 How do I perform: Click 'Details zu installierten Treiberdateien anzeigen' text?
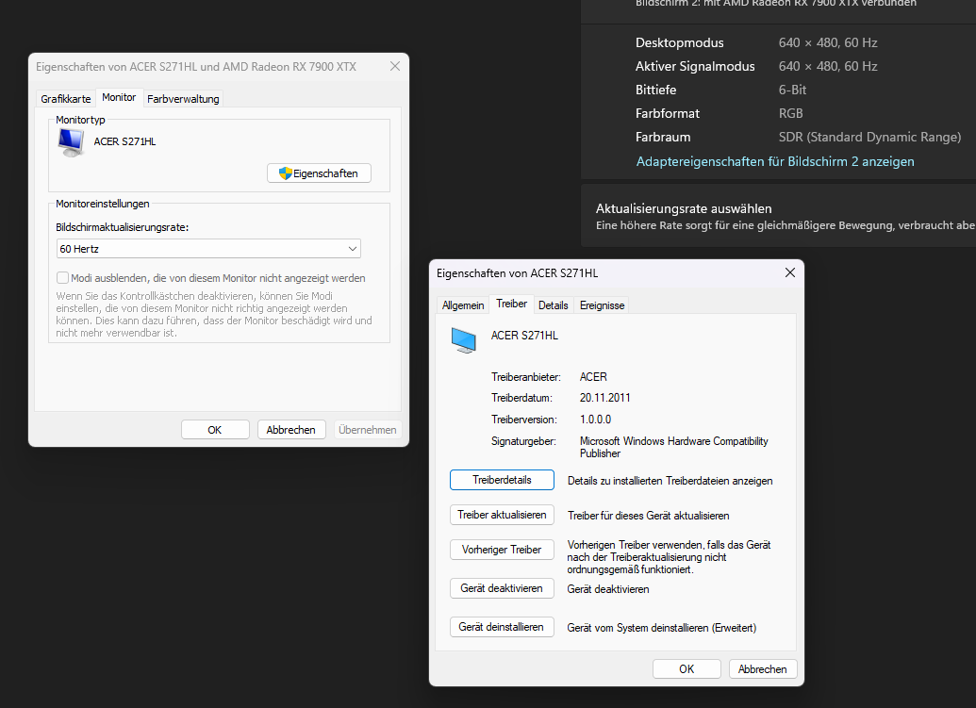(x=670, y=481)
